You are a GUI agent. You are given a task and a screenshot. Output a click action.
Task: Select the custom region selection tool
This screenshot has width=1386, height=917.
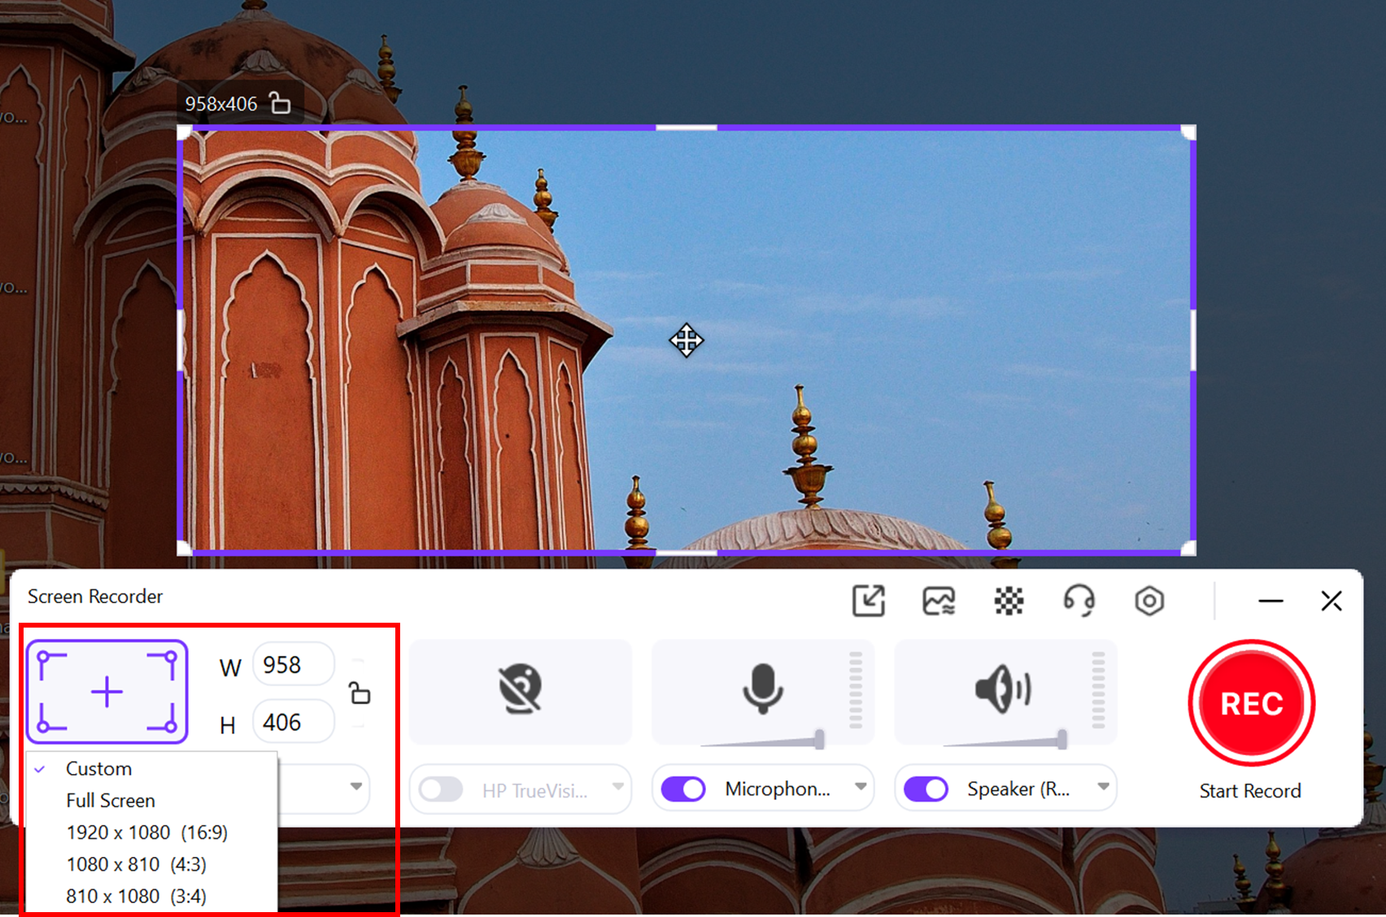(107, 692)
